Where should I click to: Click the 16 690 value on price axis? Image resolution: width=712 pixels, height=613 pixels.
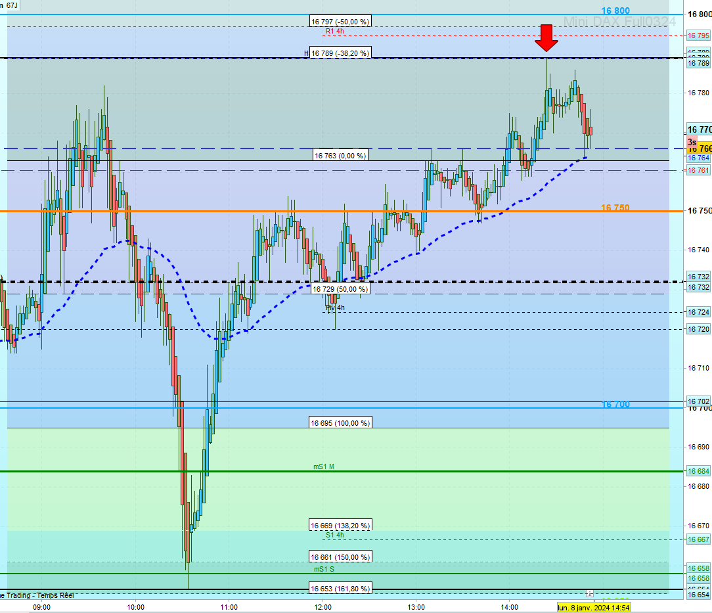698,447
